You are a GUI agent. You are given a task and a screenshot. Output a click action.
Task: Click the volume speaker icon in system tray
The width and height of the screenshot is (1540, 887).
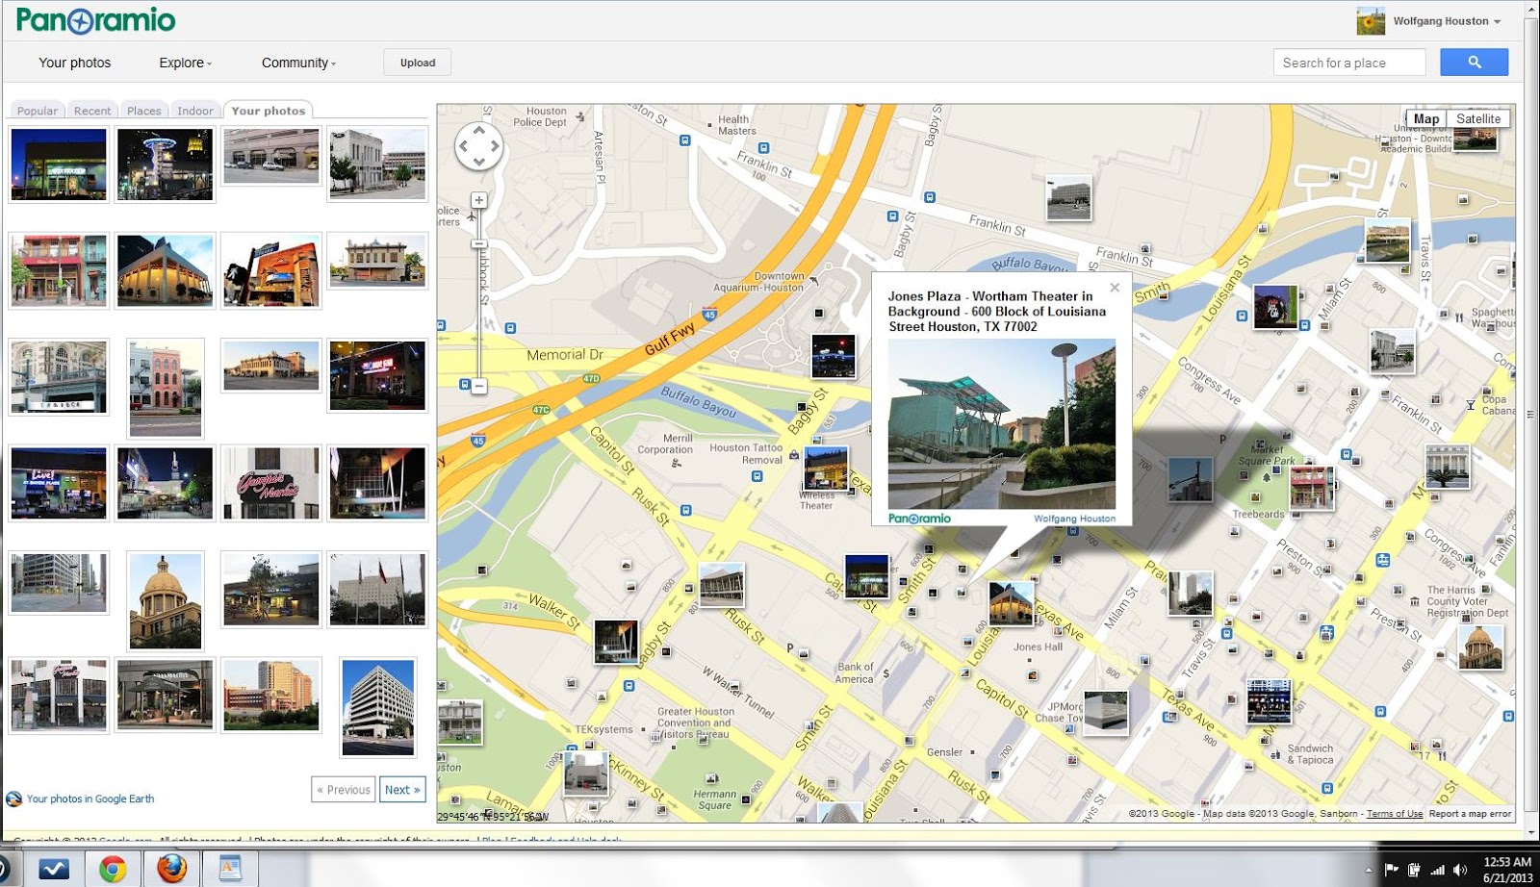point(1459,870)
